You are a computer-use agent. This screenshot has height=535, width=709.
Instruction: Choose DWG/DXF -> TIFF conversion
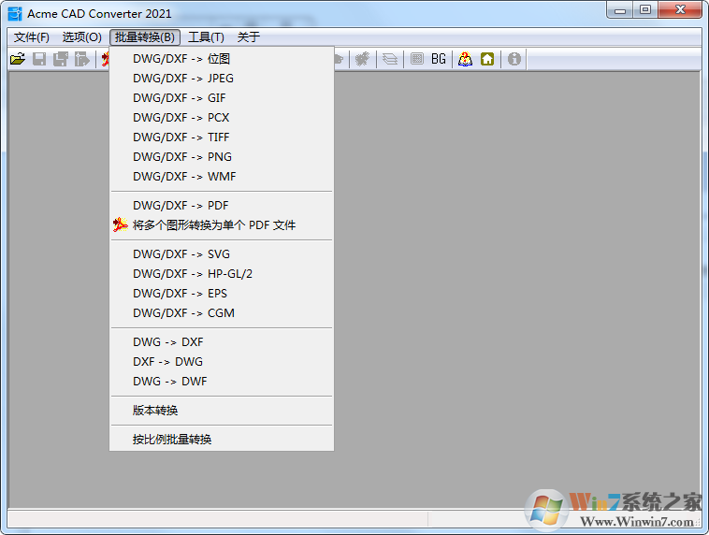(222, 137)
